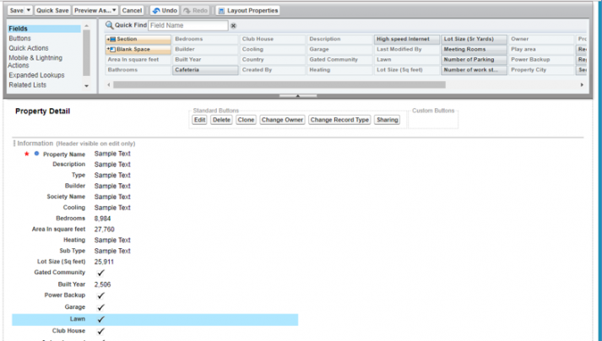
Task: Click blue dot icon beside Property Name
Action: (x=36, y=154)
